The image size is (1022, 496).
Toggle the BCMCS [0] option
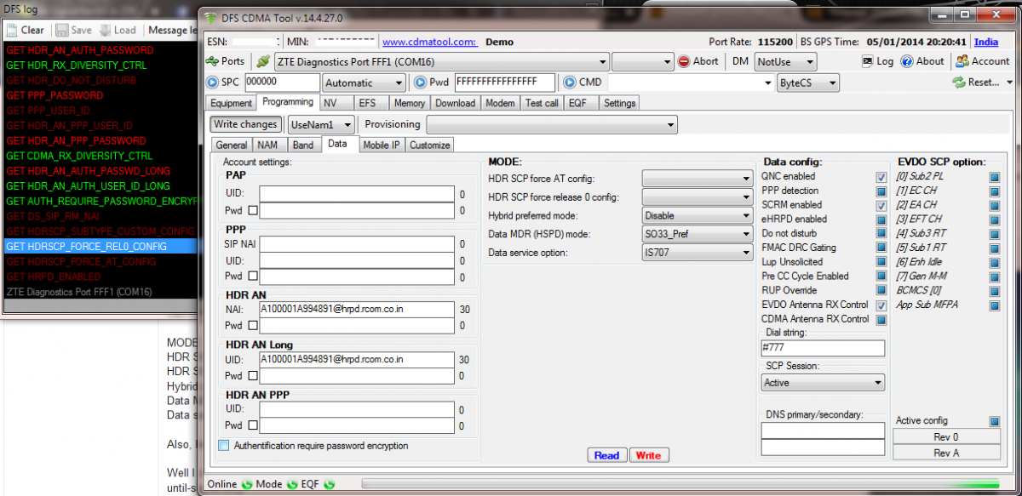(994, 291)
